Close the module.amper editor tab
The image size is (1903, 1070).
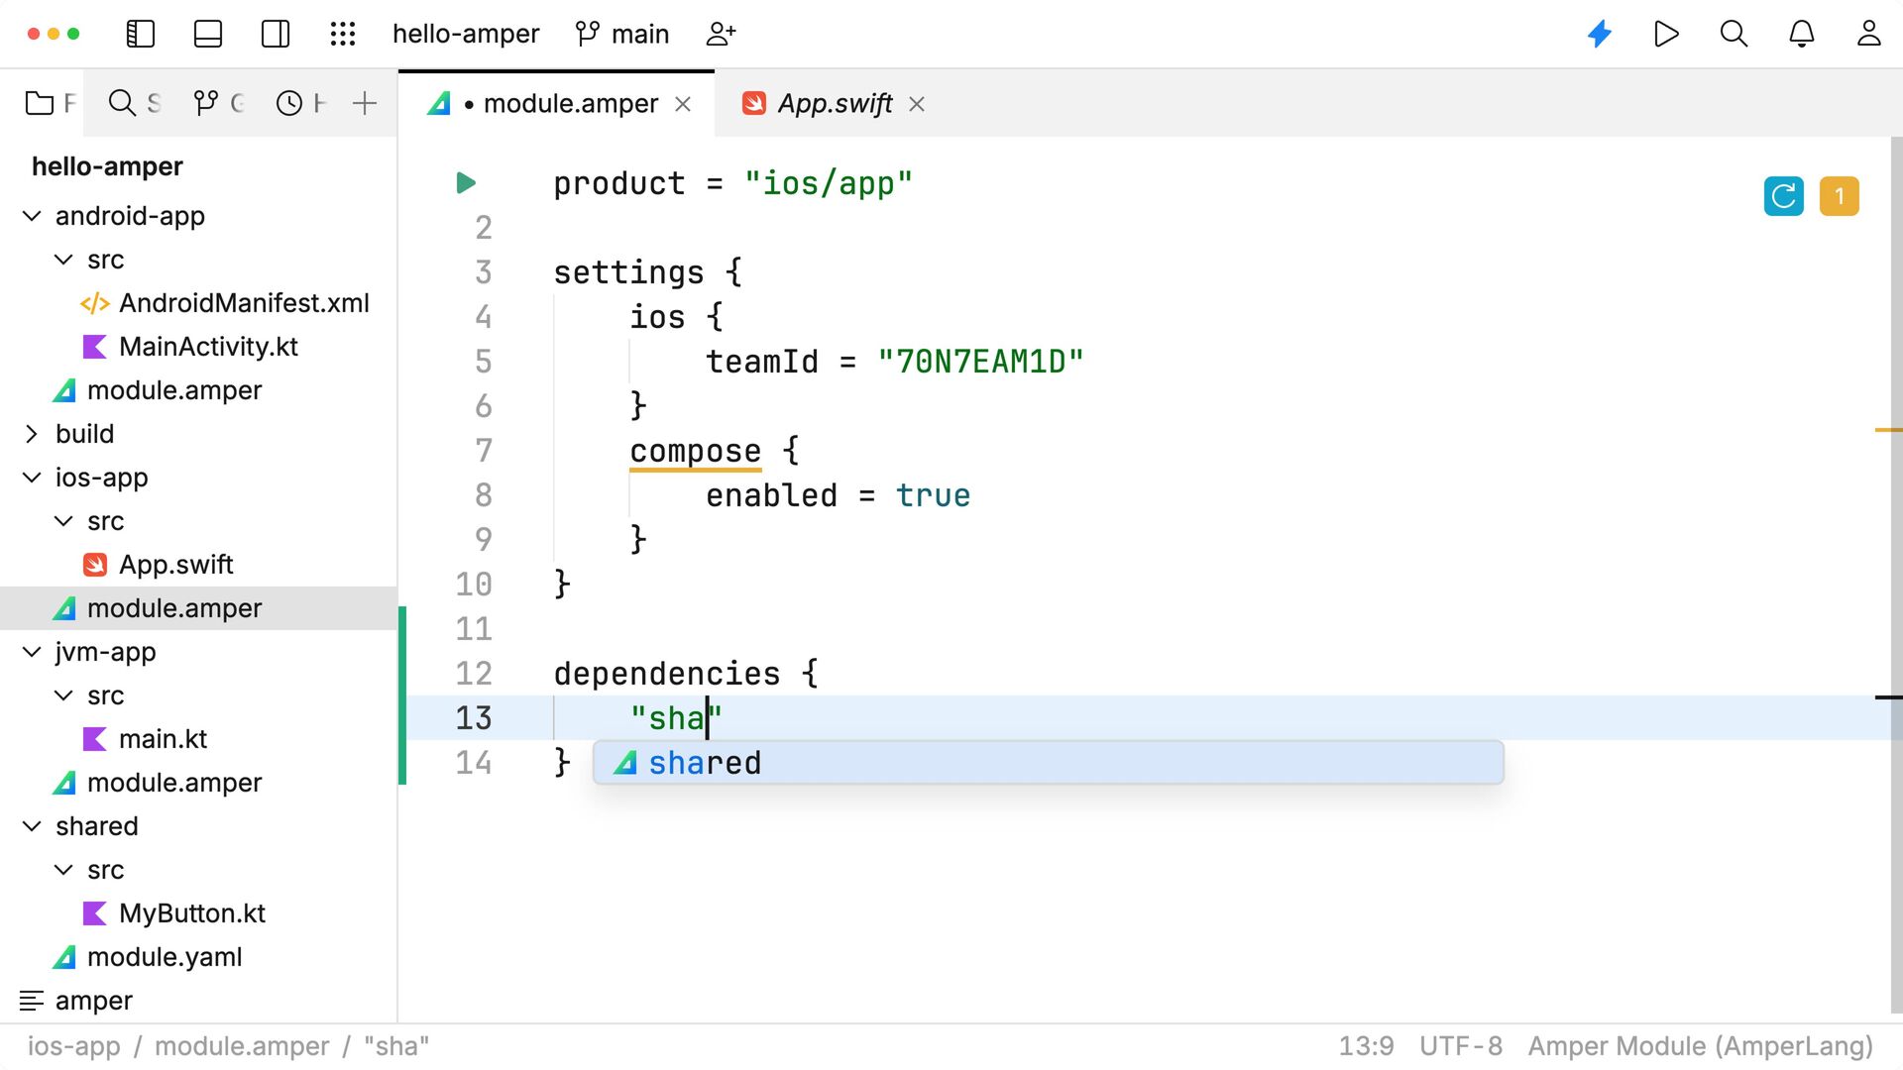pyautogui.click(x=683, y=104)
